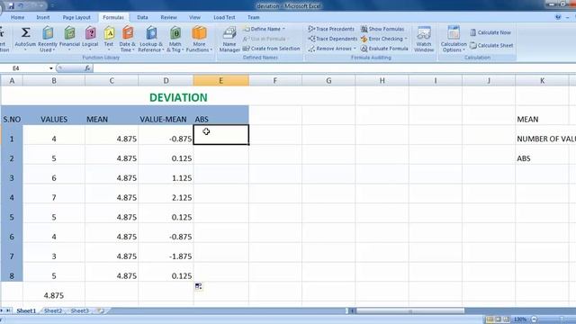576x324 pixels.
Task: Open the View tab
Action: (x=194, y=17)
